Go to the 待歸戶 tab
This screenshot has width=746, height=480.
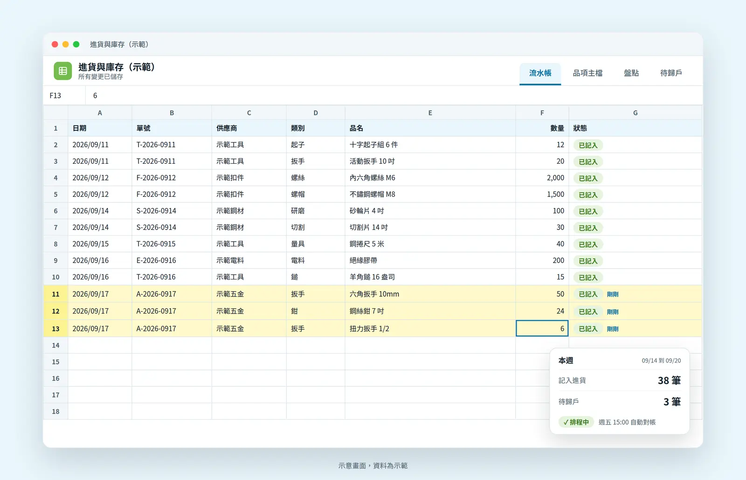[x=671, y=73]
